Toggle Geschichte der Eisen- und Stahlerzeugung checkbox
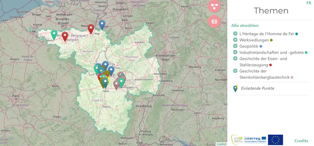The image size is (314, 146). coord(235,58)
